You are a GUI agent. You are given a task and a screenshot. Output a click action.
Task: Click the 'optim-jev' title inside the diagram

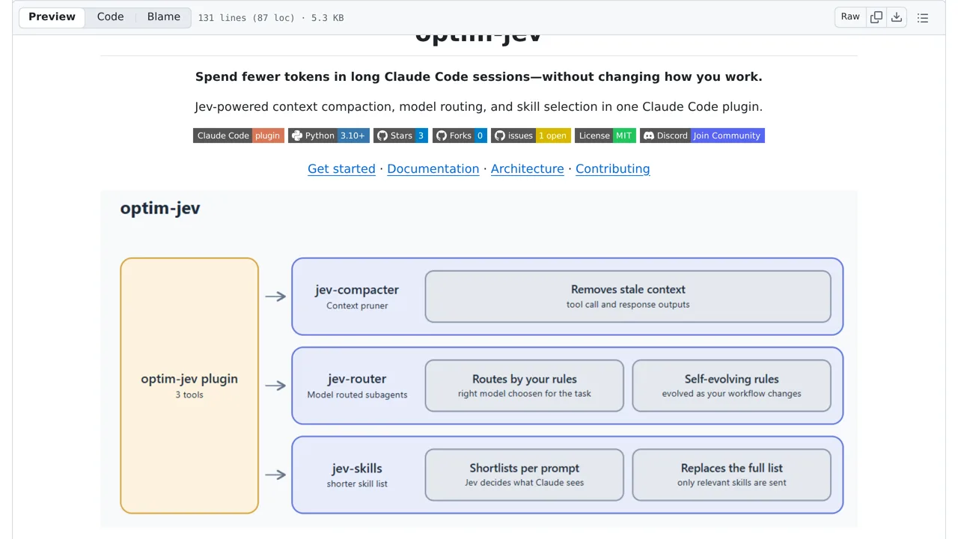point(160,208)
